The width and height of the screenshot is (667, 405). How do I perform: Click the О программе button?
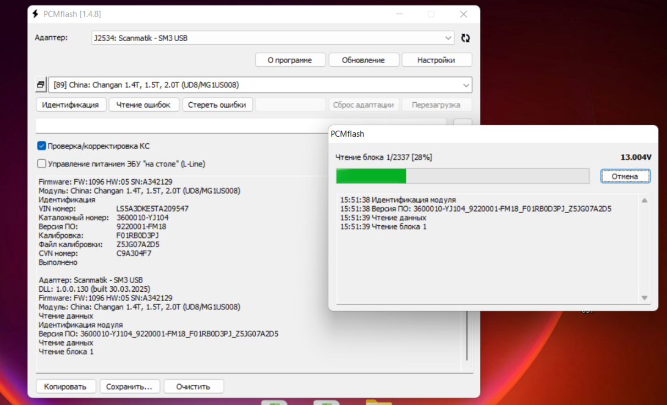290,60
